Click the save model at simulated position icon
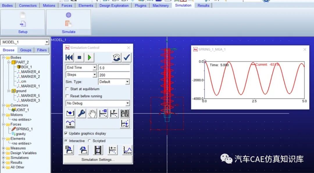The width and height of the screenshot is (314, 173). (x=83, y=150)
